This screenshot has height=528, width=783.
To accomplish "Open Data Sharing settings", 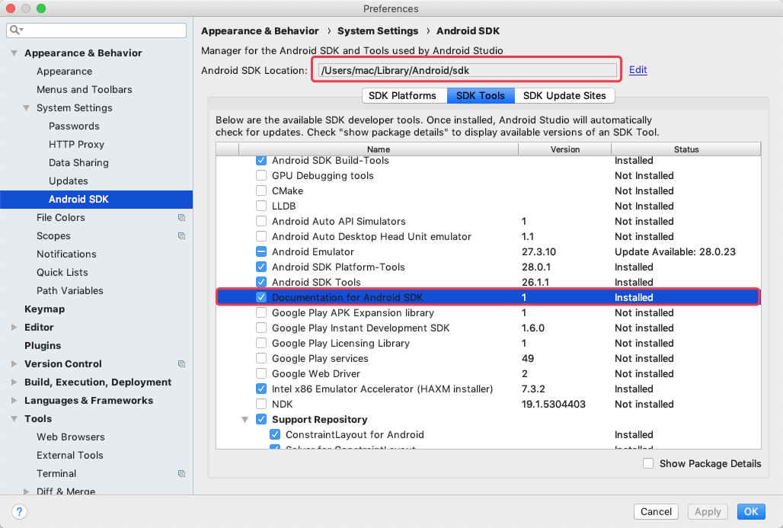I will [x=78, y=163].
